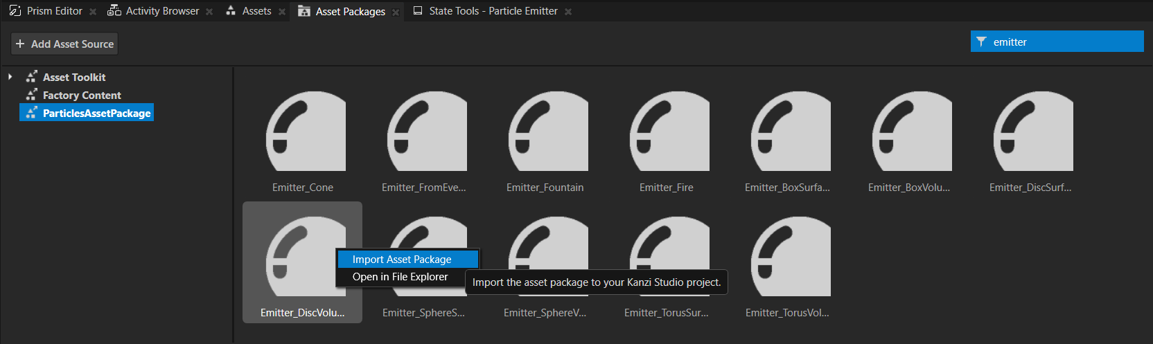This screenshot has width=1153, height=344.
Task: Close the Asset Packages tab
Action: click(x=396, y=12)
